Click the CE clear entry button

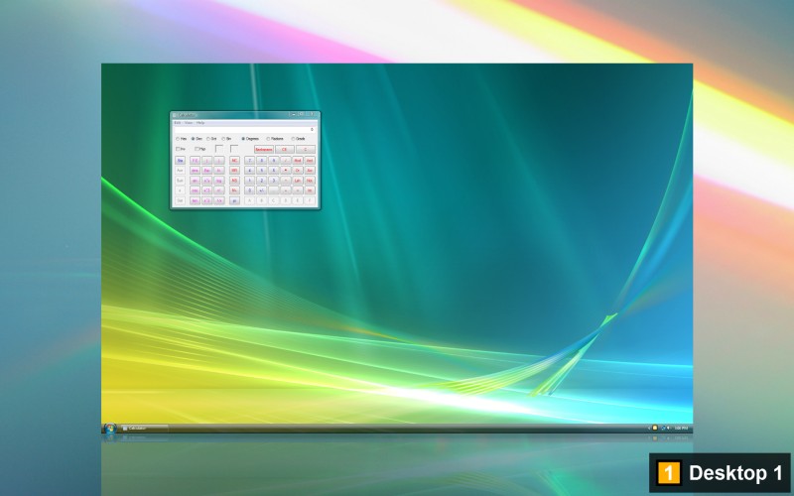tap(284, 150)
